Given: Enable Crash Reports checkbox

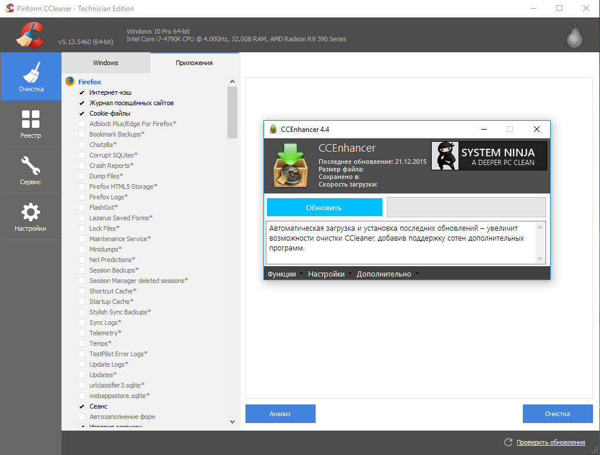Looking at the screenshot, I should point(82,166).
